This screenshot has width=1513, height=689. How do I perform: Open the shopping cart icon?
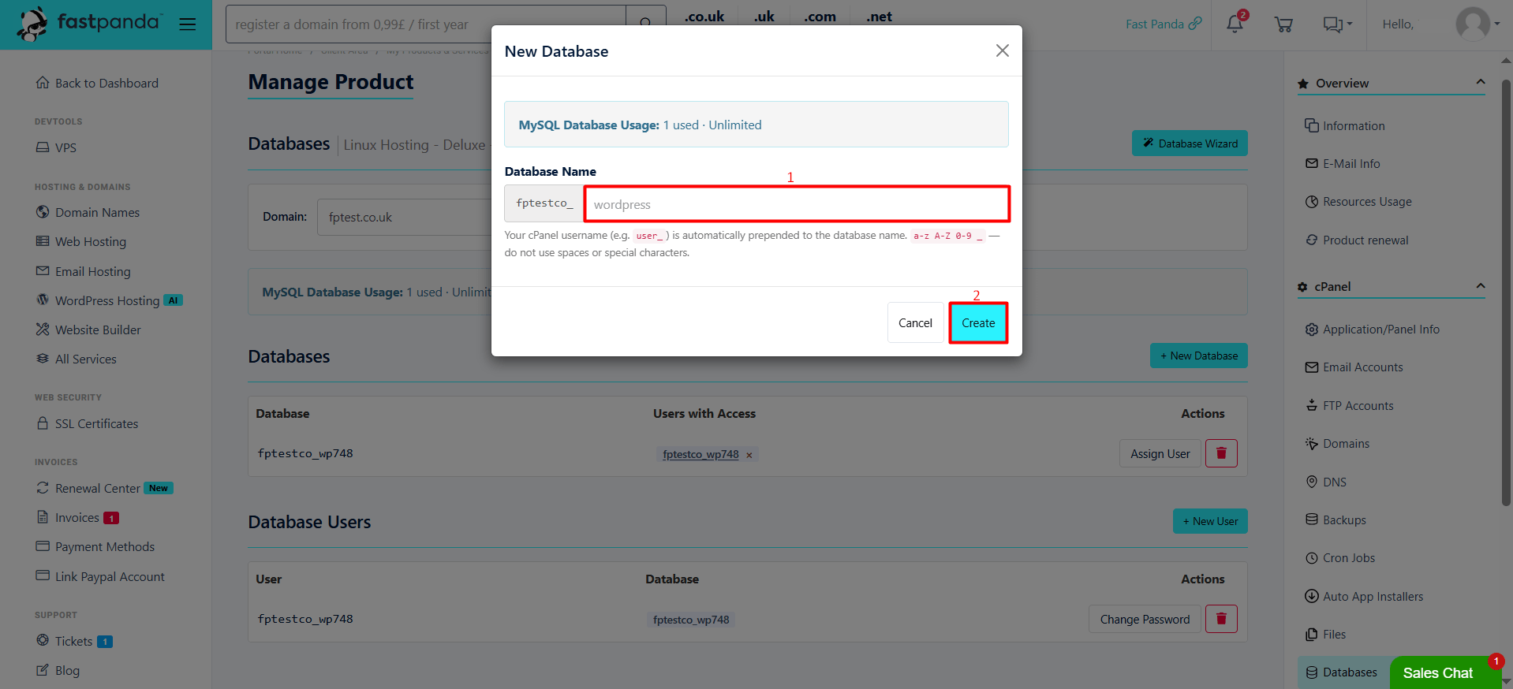(1283, 24)
